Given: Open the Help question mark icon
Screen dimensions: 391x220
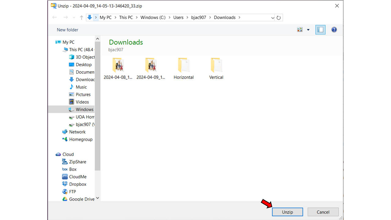Looking at the screenshot, I should pos(334,30).
